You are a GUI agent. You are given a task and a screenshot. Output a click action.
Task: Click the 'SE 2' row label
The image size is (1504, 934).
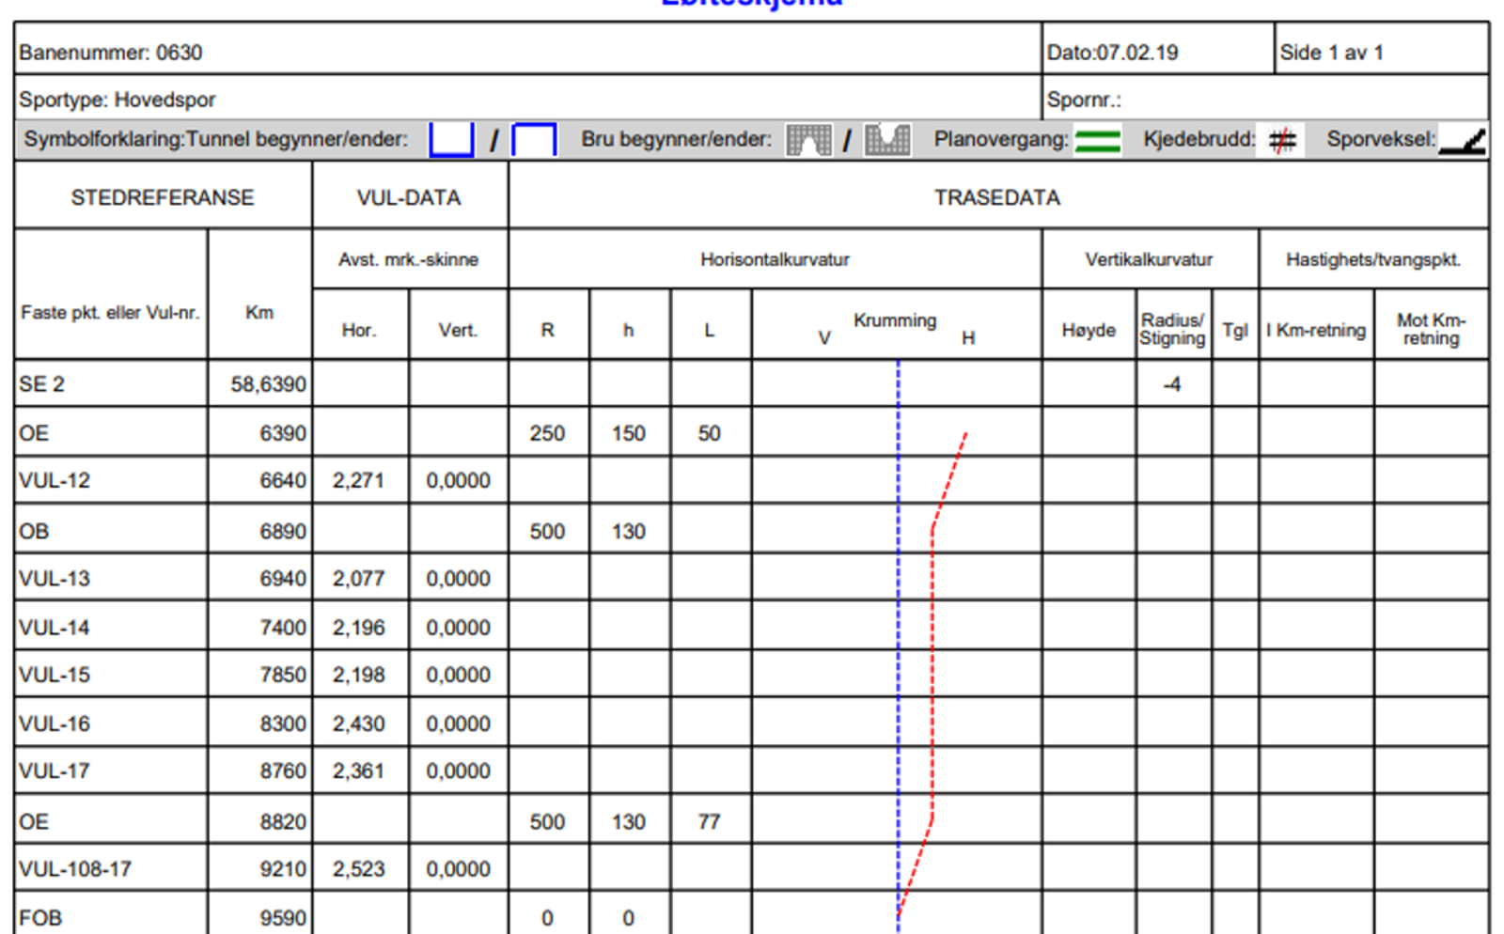tap(41, 384)
